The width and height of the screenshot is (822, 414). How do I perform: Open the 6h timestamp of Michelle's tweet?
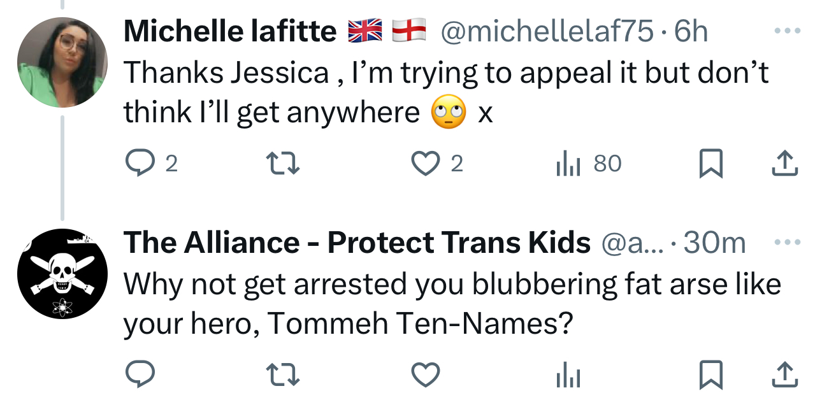point(691,31)
